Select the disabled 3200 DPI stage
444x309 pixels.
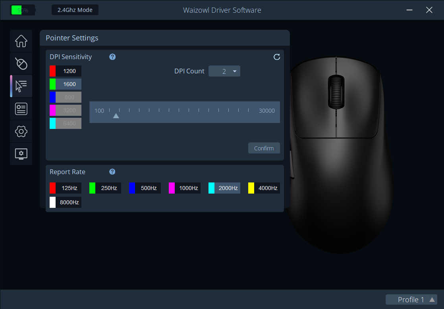pos(66,110)
